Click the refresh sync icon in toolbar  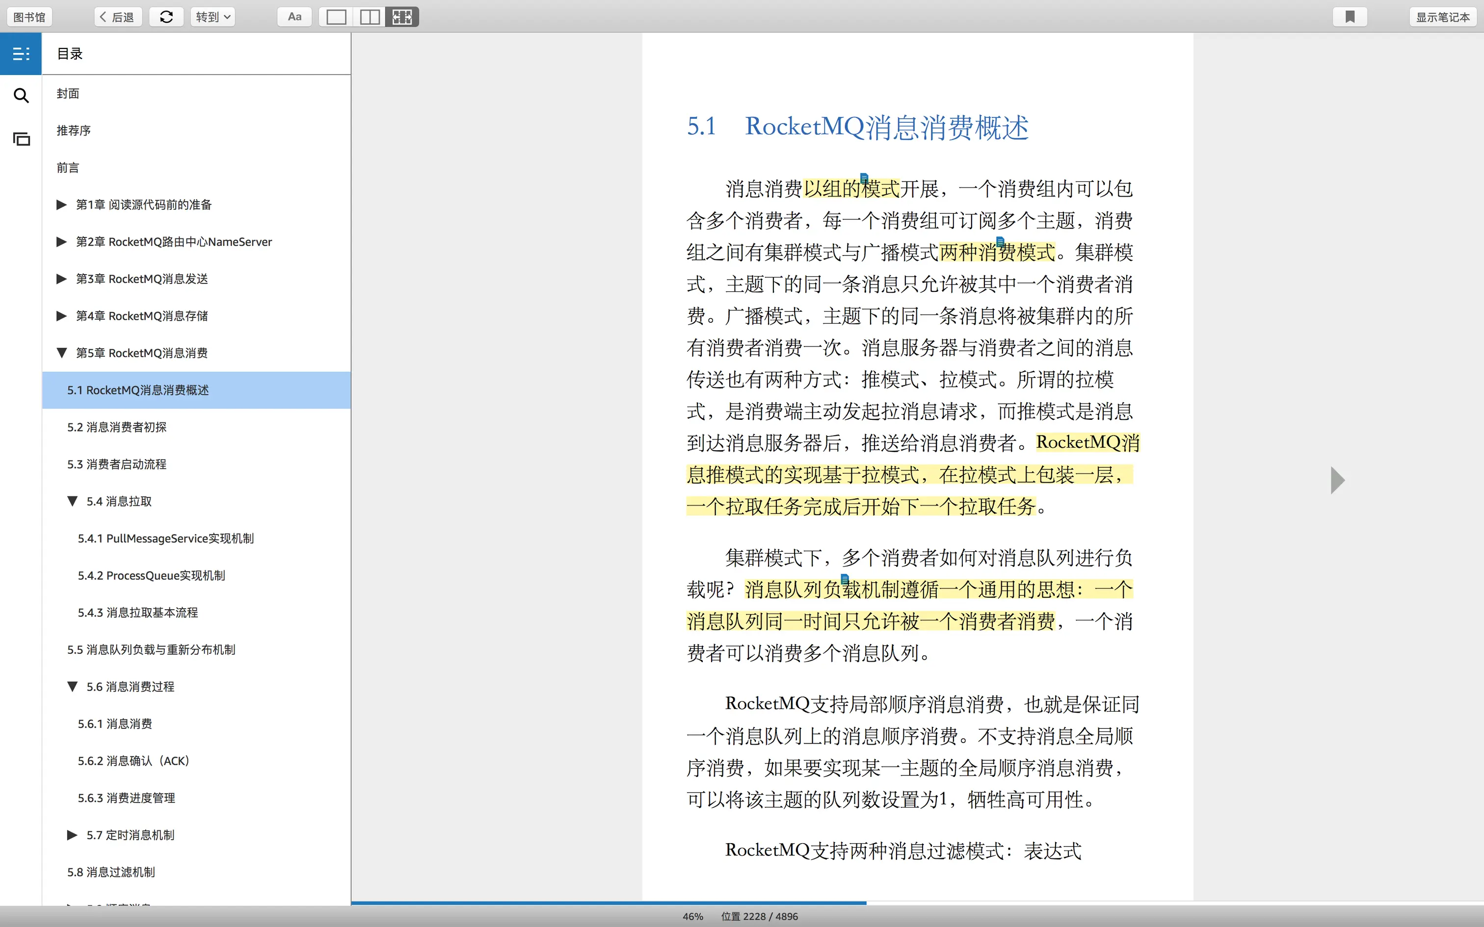[x=166, y=17]
